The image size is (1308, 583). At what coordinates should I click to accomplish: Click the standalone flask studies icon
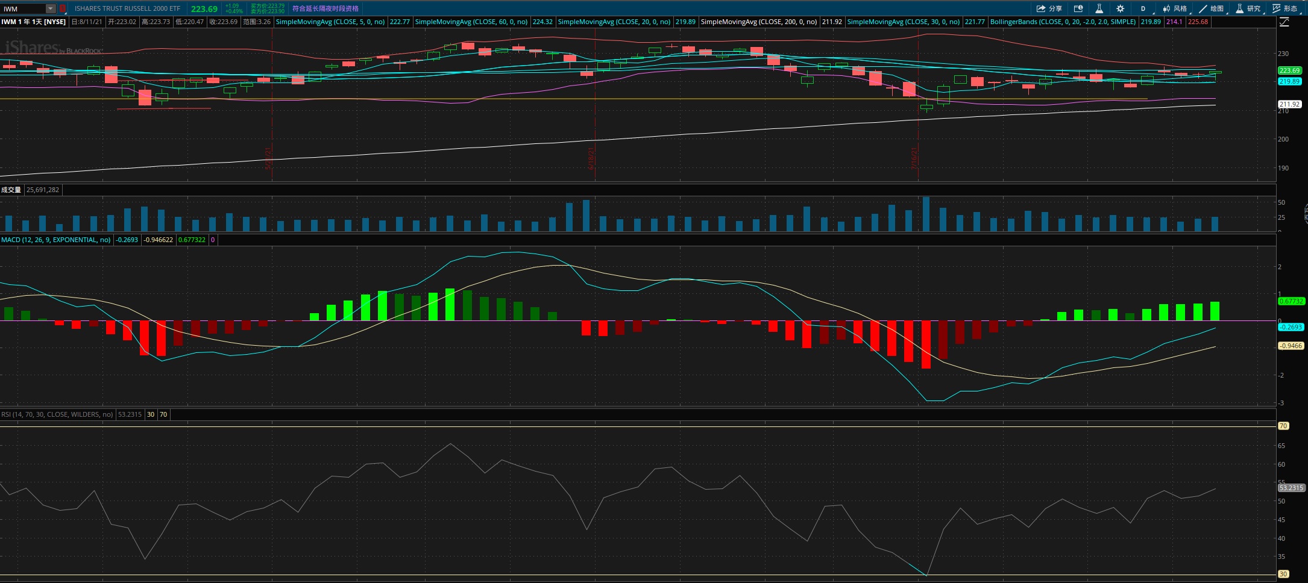tap(1099, 8)
